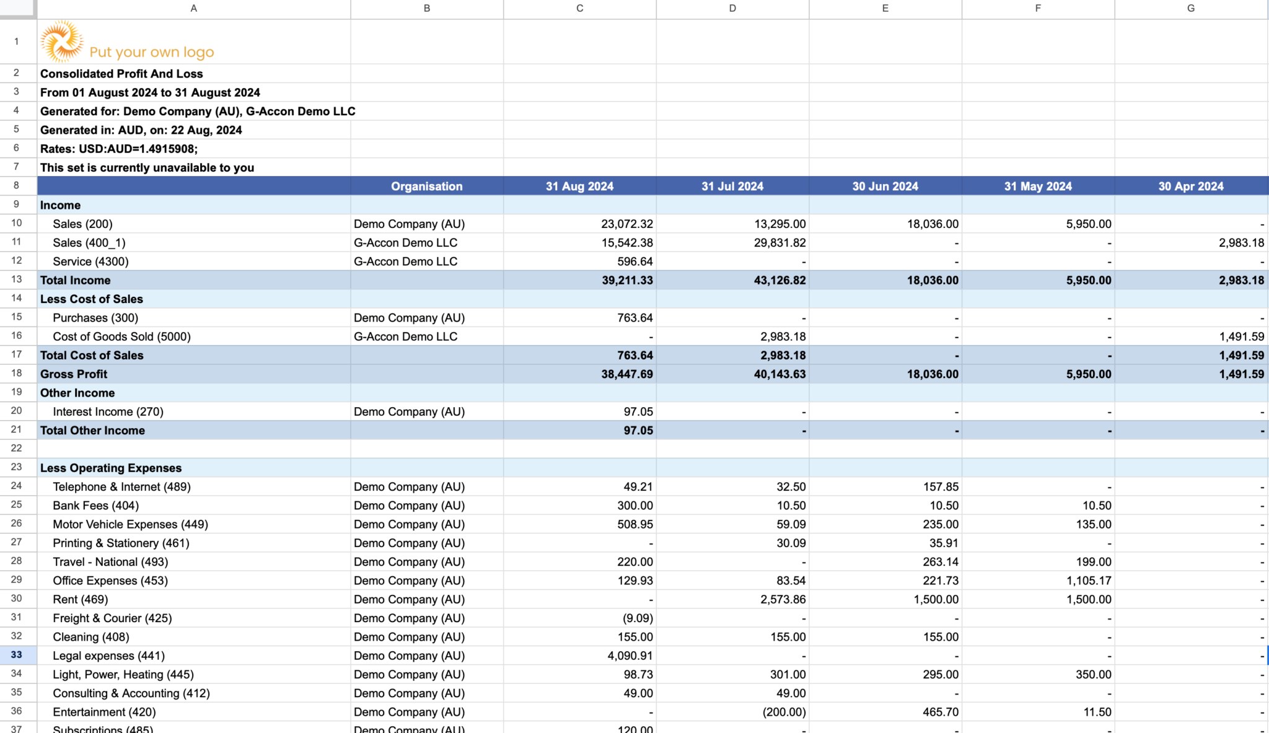Click Gross Profit value 38,447.69
Image resolution: width=1269 pixels, height=733 pixels.
pyautogui.click(x=580, y=374)
